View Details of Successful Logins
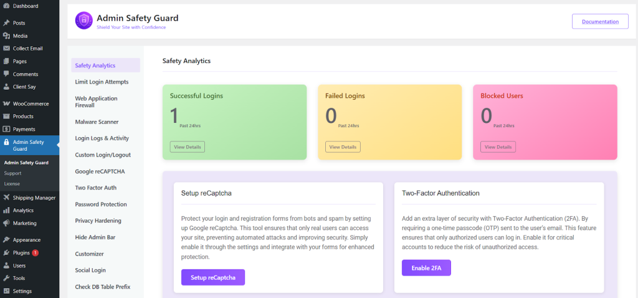638x298 pixels. 187,147
